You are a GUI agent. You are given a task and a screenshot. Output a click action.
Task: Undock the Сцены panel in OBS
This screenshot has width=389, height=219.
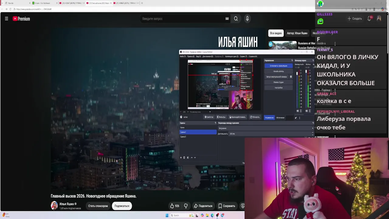[x=215, y=123]
